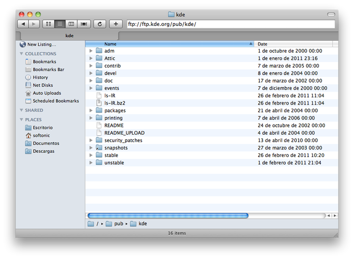Expand the unstable folder

pos(91,163)
